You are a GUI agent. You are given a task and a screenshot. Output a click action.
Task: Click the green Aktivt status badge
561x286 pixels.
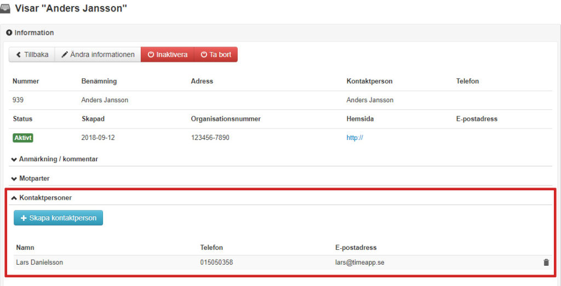point(23,138)
